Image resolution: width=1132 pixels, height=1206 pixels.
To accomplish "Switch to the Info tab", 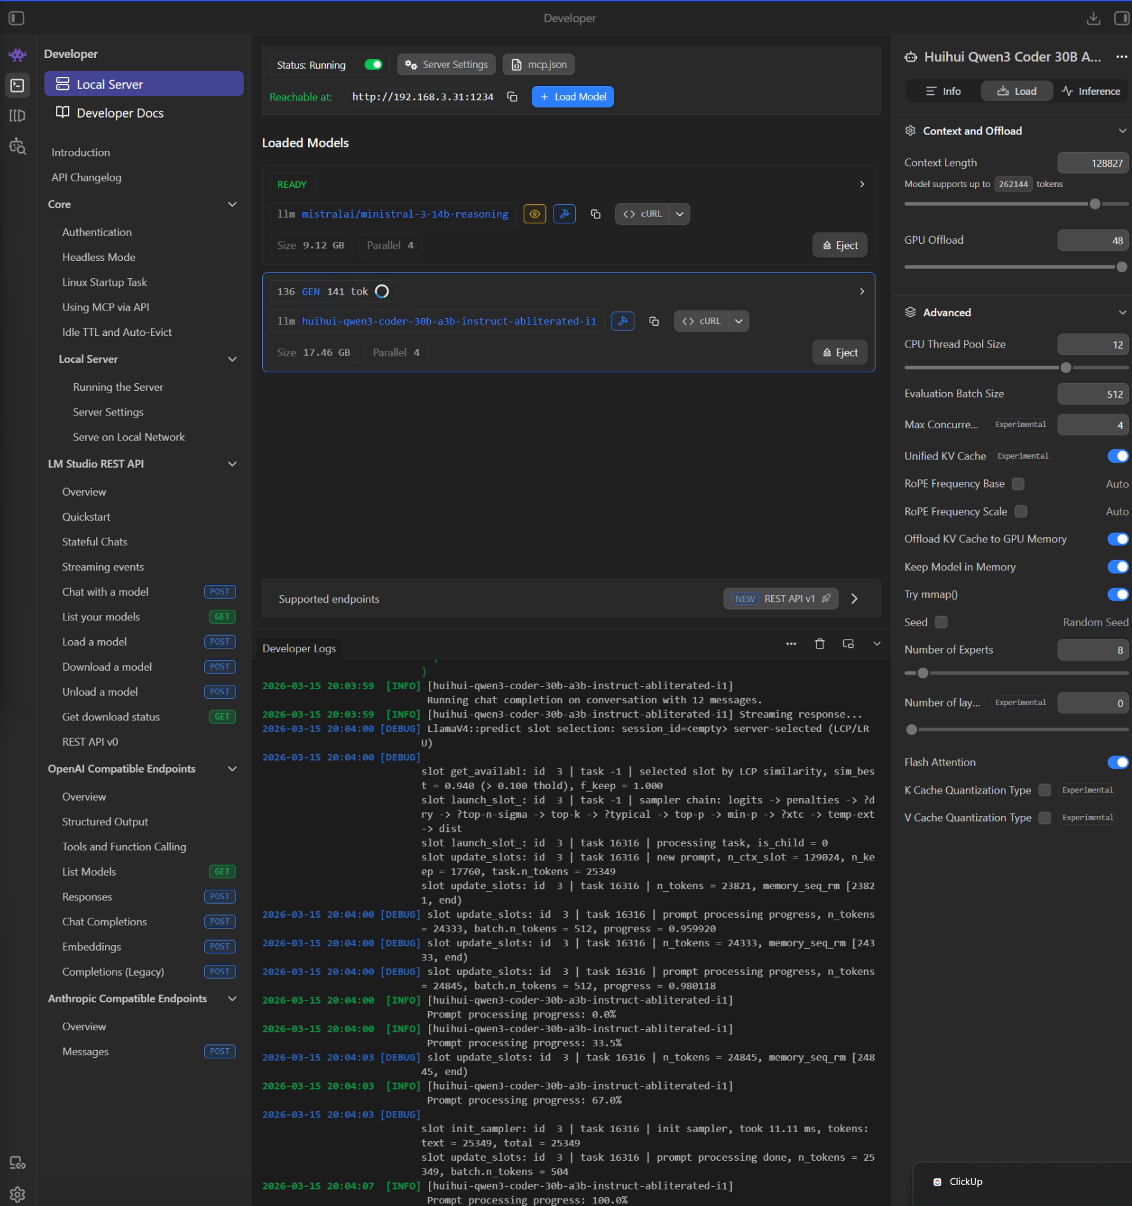I will point(943,91).
